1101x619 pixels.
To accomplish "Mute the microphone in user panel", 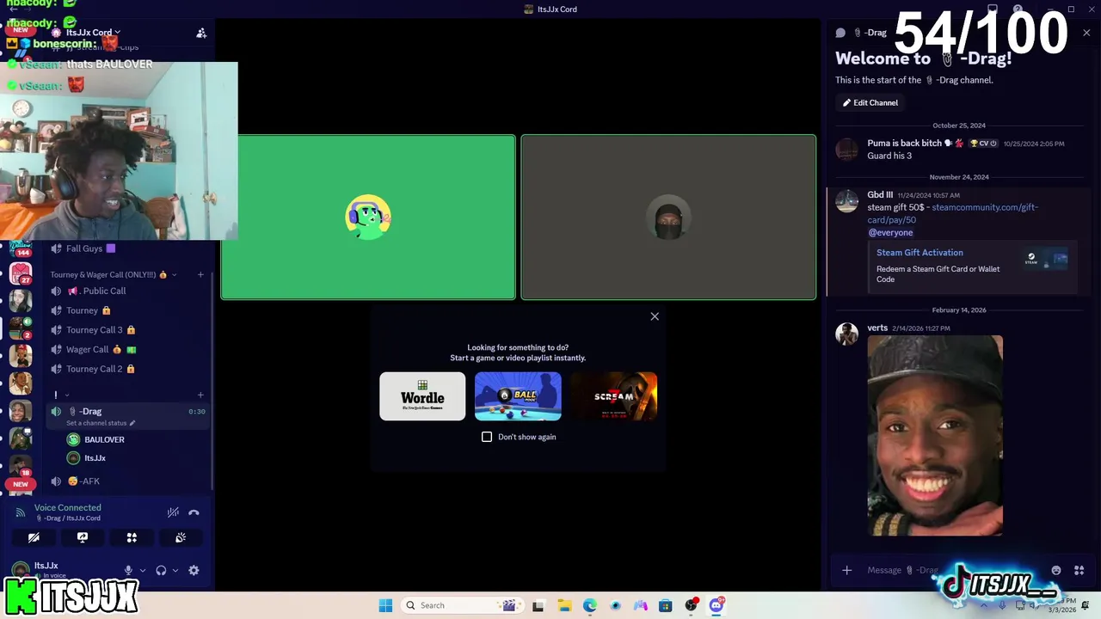I will (x=128, y=570).
